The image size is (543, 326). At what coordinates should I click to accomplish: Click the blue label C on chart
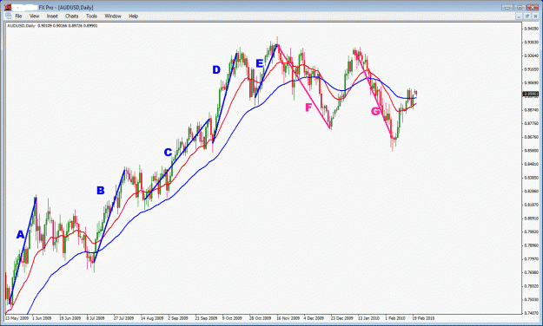click(168, 153)
